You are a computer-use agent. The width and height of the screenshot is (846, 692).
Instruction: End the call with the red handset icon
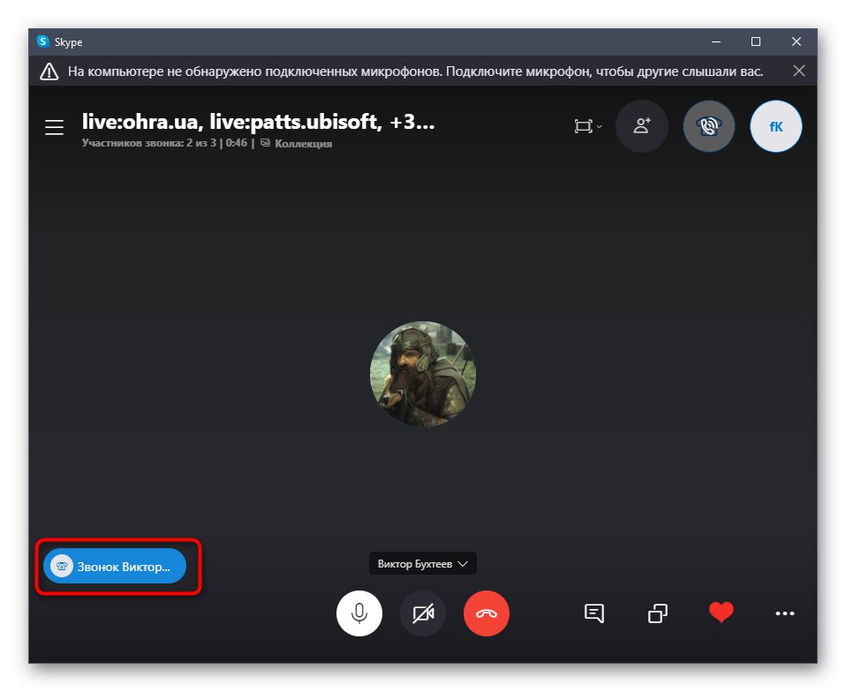[487, 613]
